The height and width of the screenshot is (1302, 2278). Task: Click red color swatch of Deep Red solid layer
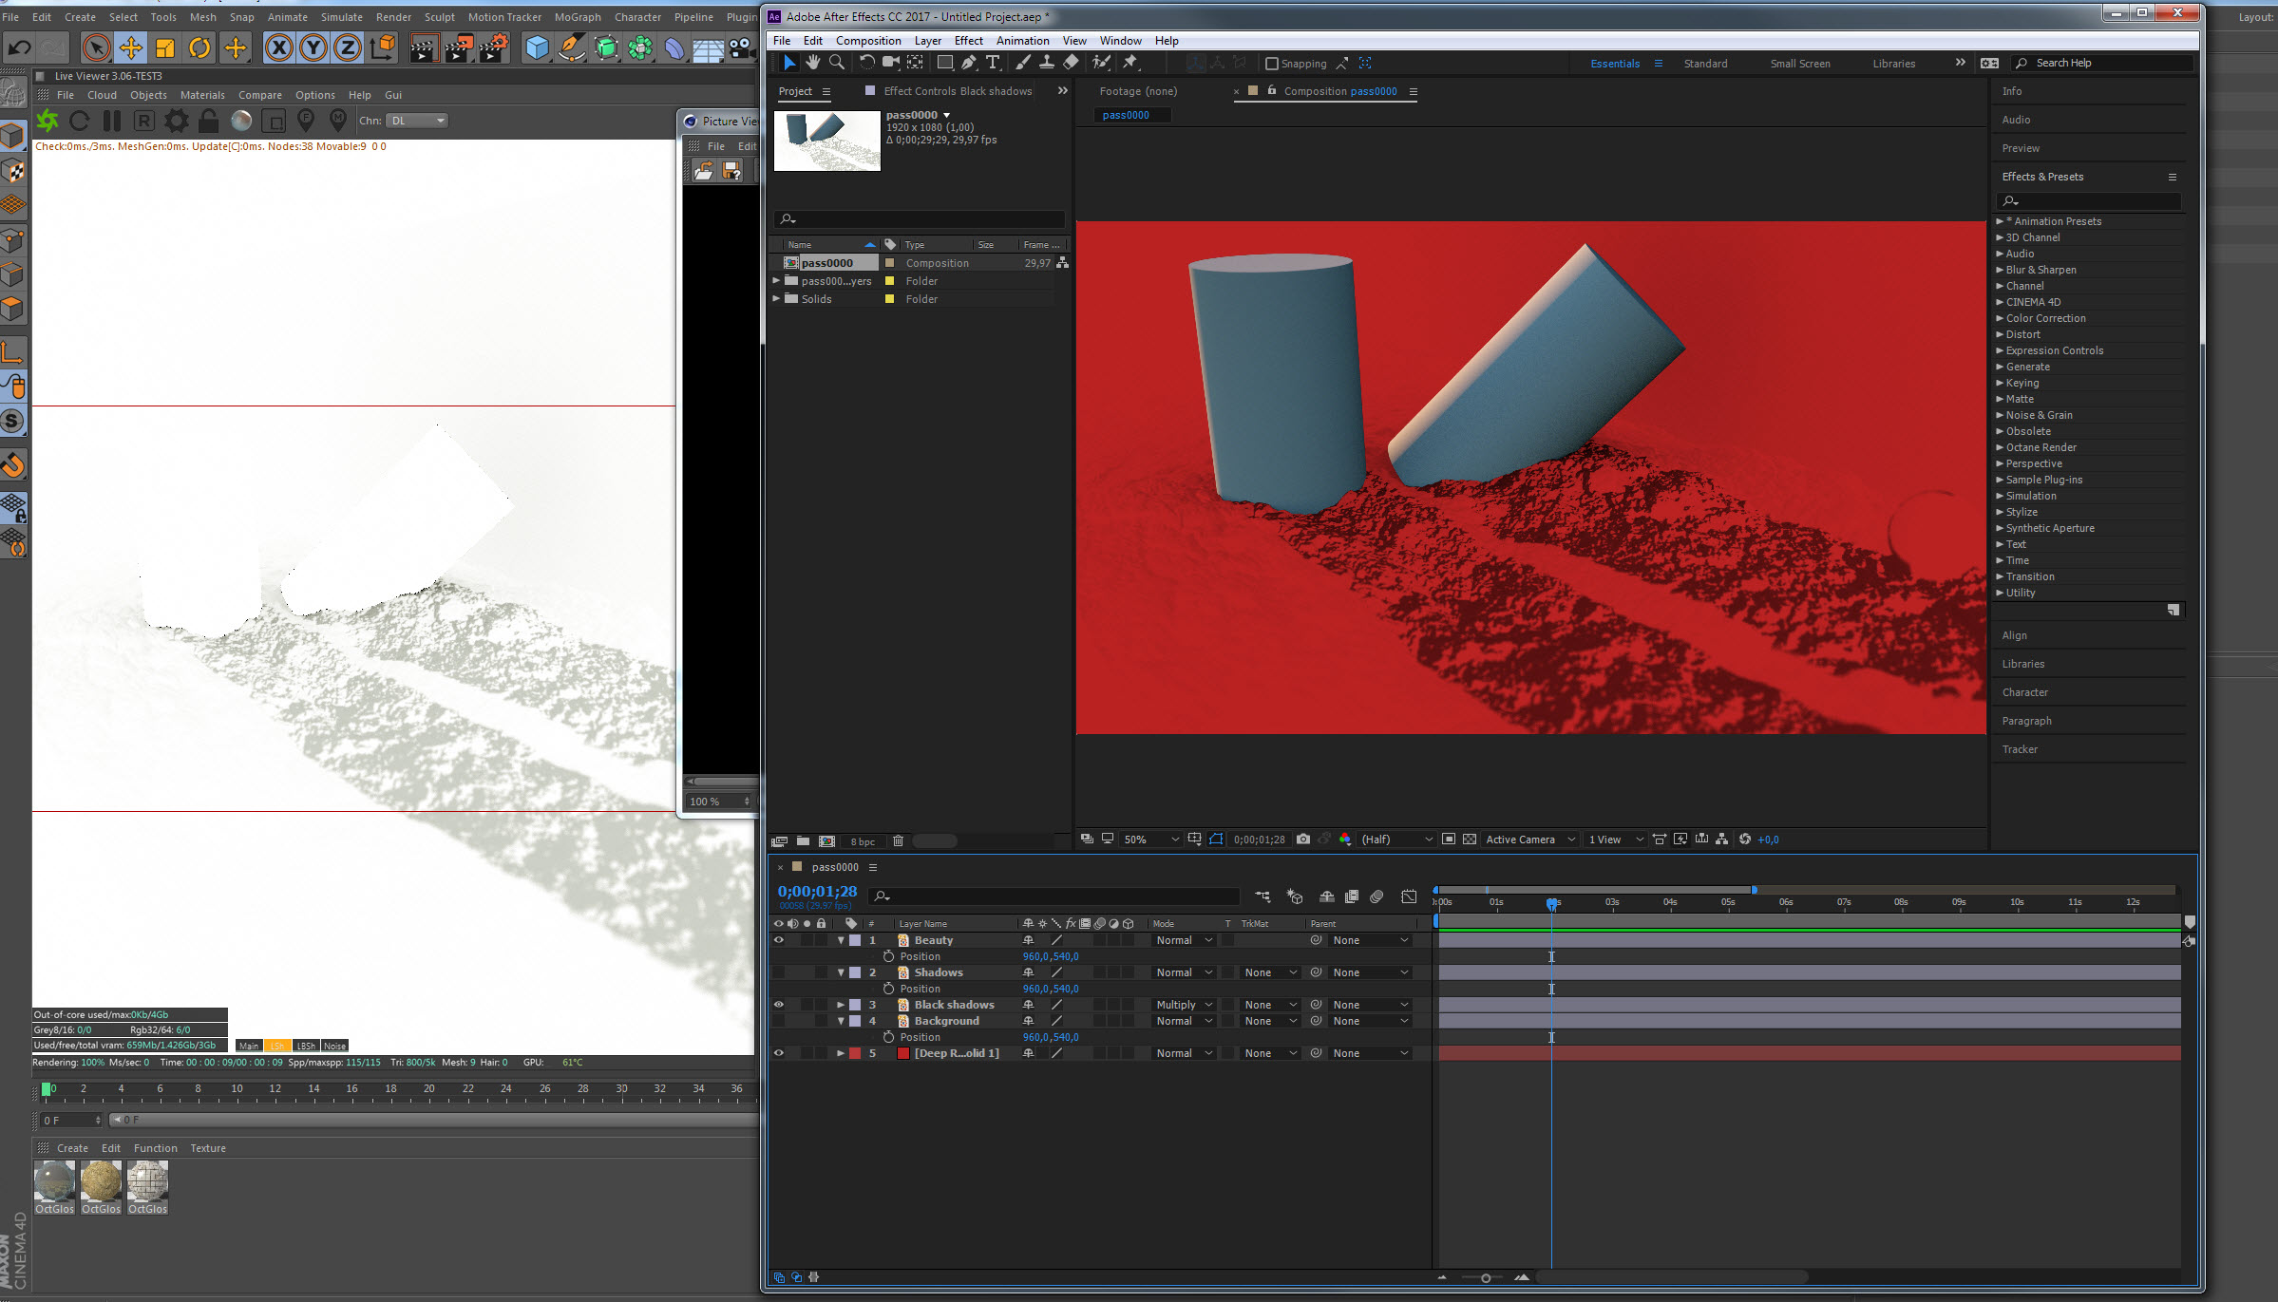[x=855, y=1053]
